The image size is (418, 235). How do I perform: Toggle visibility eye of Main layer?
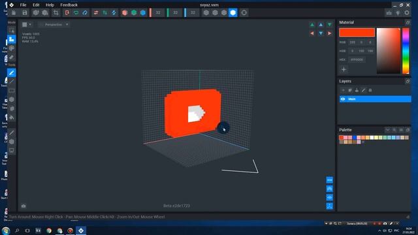[343, 99]
